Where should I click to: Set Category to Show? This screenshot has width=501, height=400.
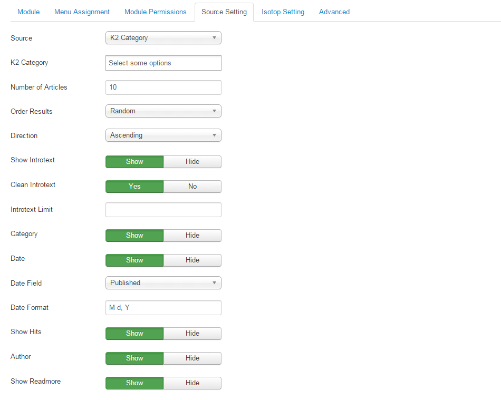point(134,235)
